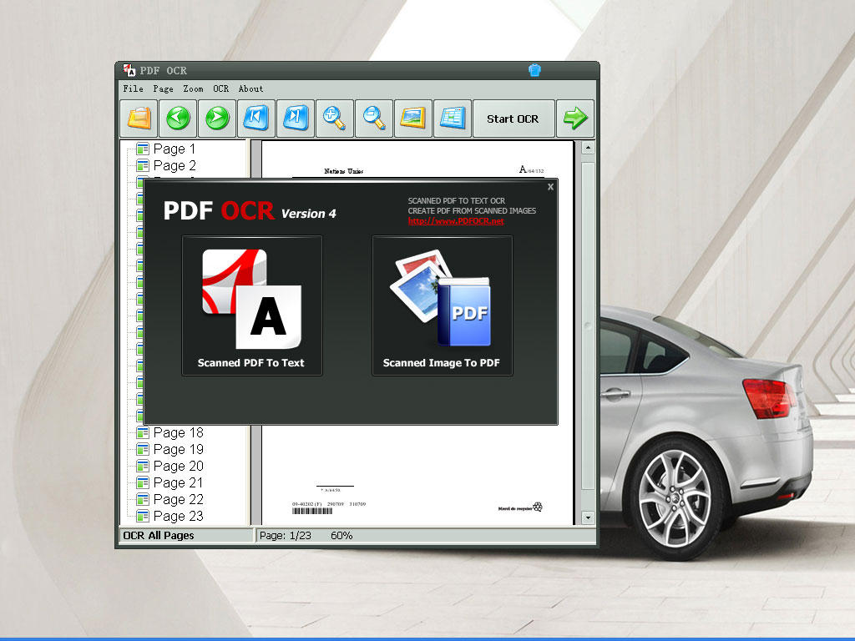Open the www.PDFOCR.net link

click(456, 220)
